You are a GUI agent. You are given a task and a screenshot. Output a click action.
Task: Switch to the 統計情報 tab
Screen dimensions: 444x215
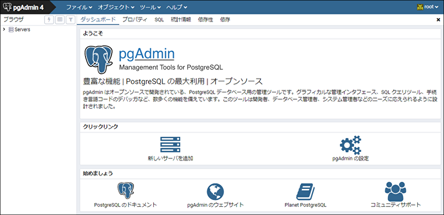pos(181,20)
